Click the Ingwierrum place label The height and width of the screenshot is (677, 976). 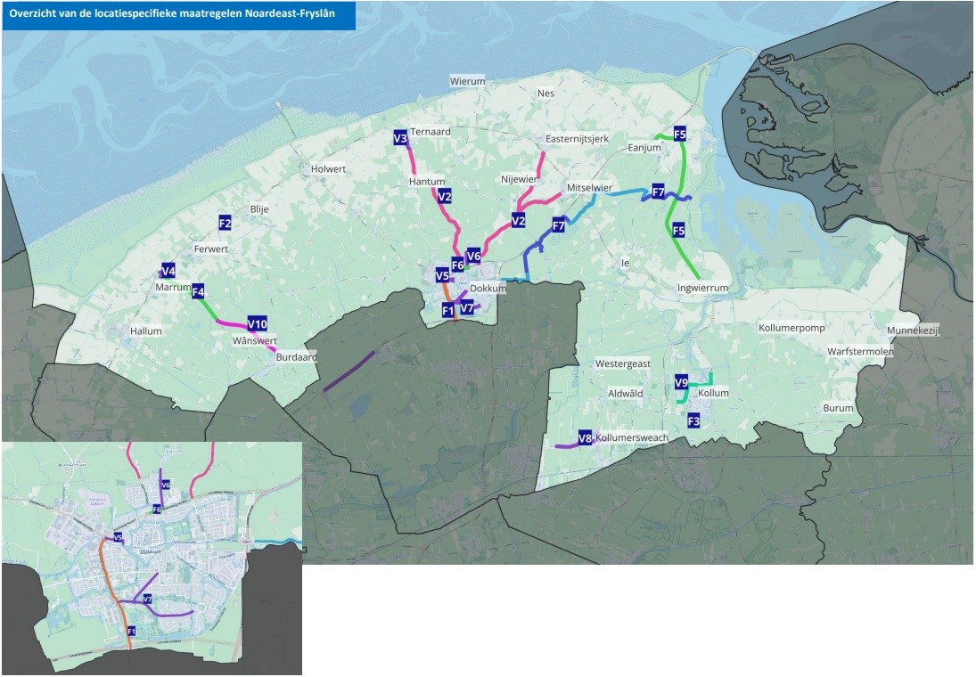[x=703, y=288]
